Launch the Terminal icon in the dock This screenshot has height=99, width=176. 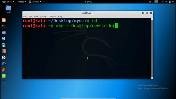click(x=4, y=26)
